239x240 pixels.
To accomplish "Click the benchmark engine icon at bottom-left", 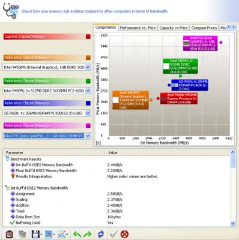I will pyautogui.click(x=9, y=234).
